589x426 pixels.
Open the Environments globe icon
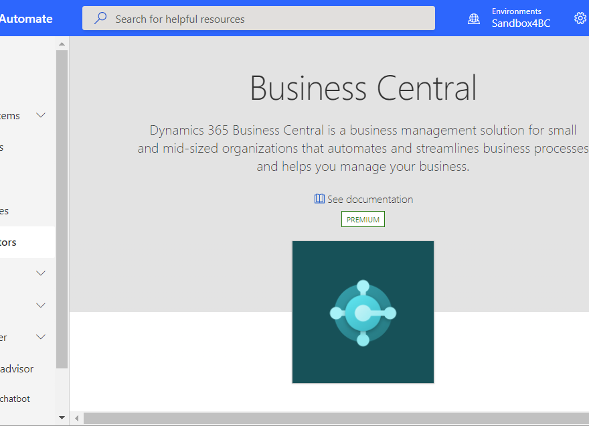(474, 19)
